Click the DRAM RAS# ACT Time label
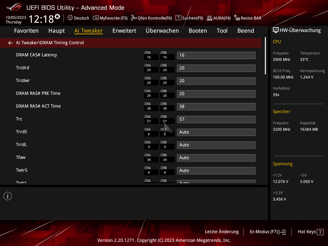This screenshot has width=328, height=246. (38, 106)
